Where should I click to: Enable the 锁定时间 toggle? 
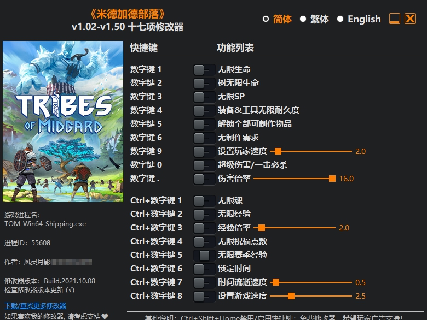(x=204, y=269)
